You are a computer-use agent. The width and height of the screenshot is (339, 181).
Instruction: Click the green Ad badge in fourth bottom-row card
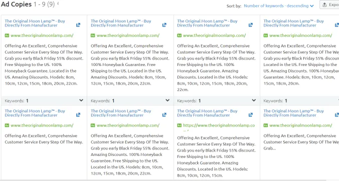coord(266,125)
